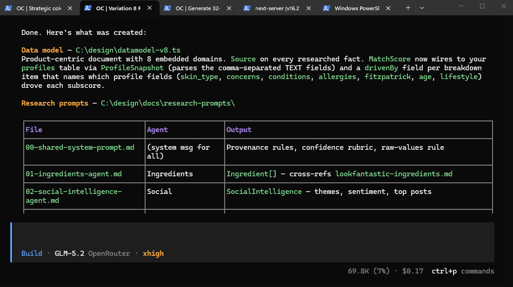Click 00-shared-system-prompt.md file name
Viewport: 513px width, 287px height.
click(80, 147)
